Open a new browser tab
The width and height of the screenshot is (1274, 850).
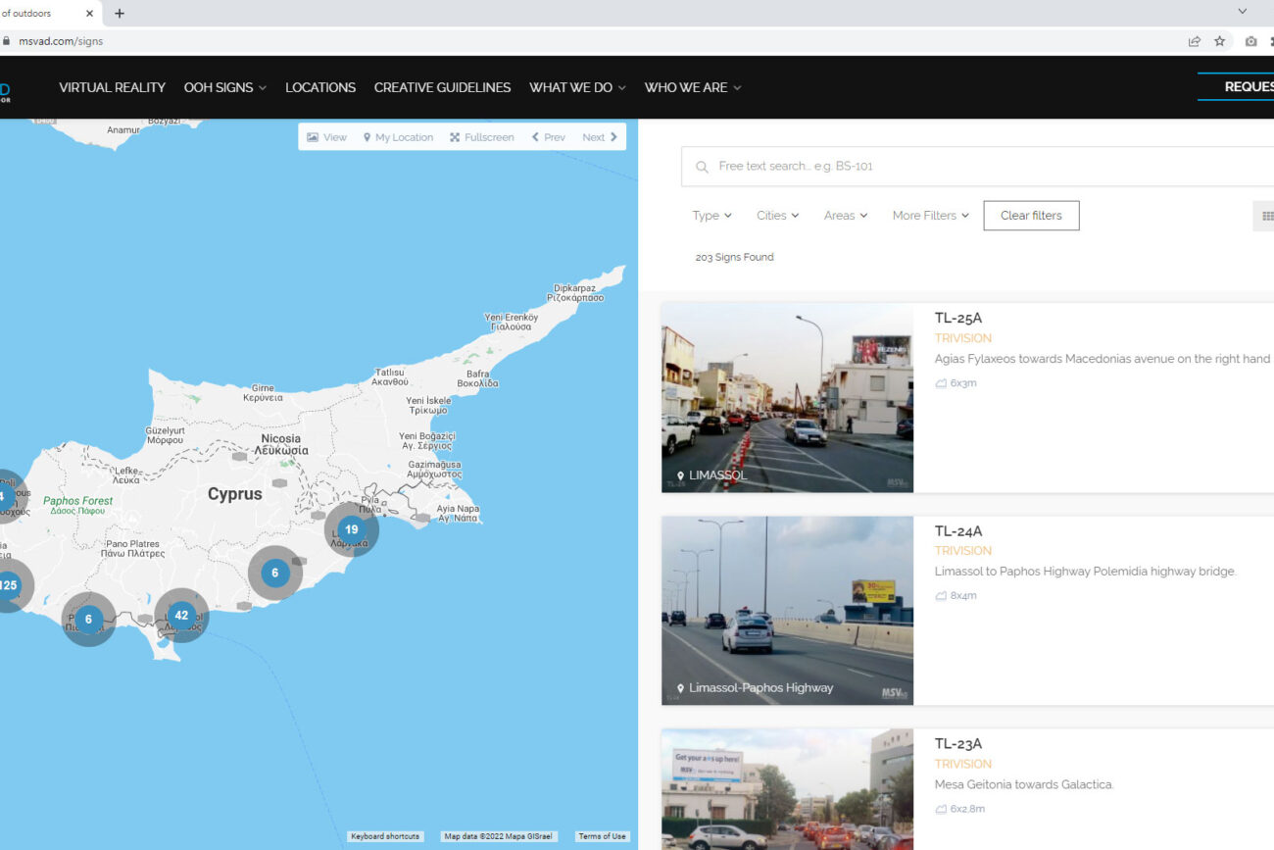pos(120,14)
